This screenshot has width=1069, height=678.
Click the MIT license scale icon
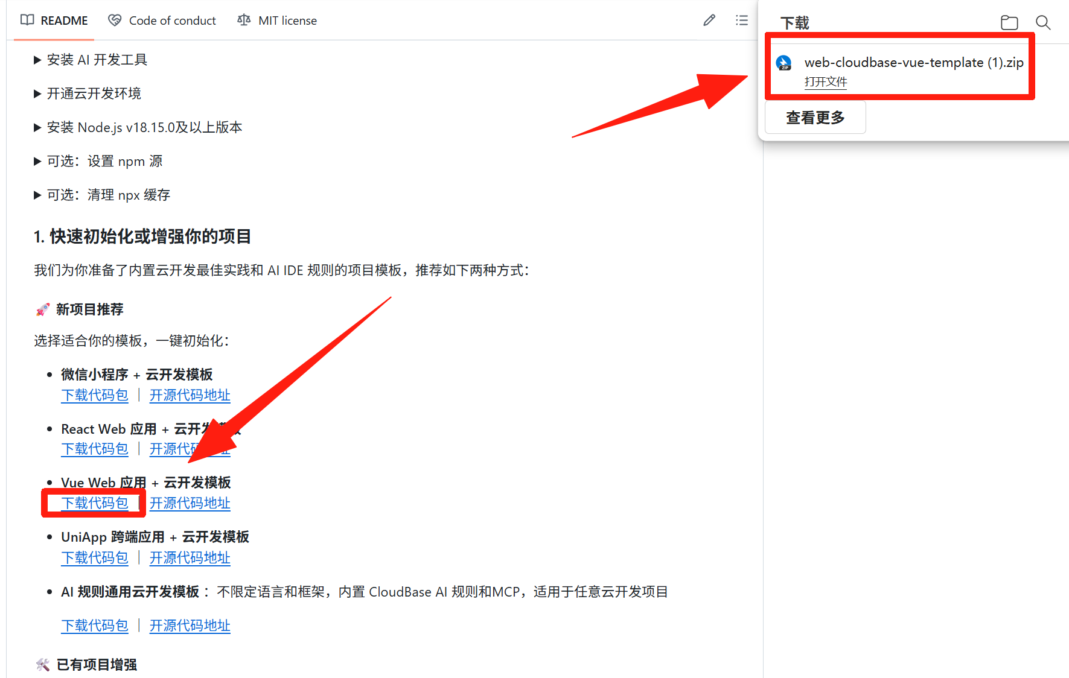click(x=244, y=21)
